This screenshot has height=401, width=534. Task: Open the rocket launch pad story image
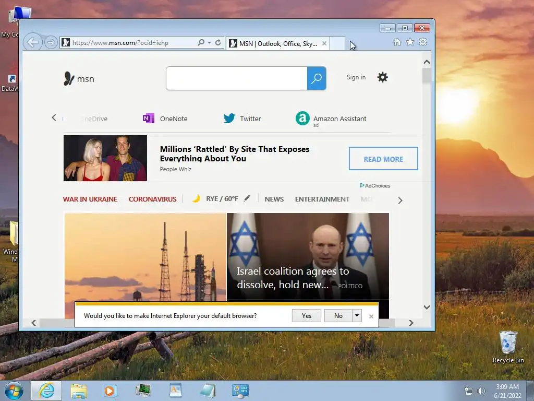click(x=145, y=257)
